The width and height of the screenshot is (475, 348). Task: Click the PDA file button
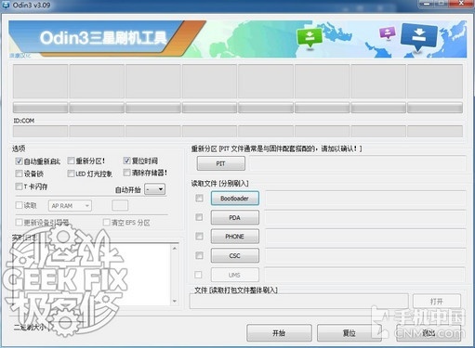tap(235, 217)
